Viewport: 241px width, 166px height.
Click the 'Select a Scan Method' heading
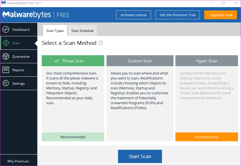click(69, 43)
